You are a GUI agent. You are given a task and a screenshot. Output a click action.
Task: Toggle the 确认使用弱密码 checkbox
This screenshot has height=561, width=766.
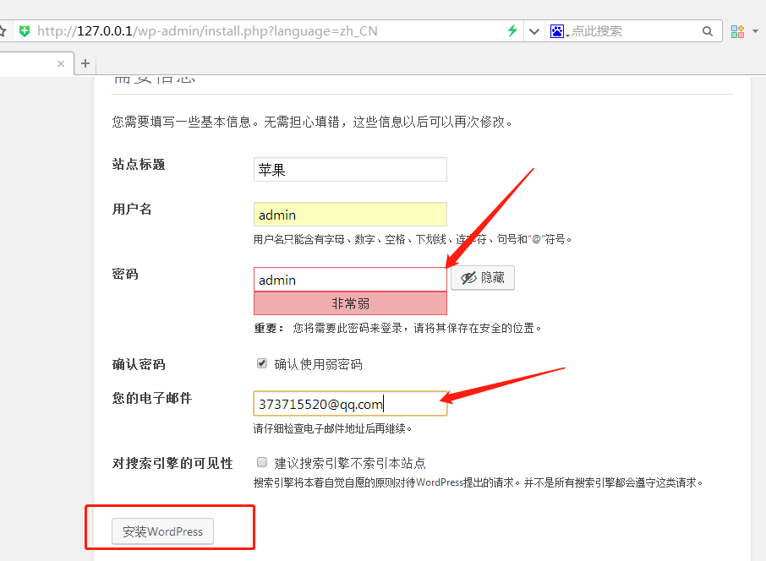click(x=262, y=363)
